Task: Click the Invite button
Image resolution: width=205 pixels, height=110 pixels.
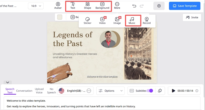Action: 192,17
